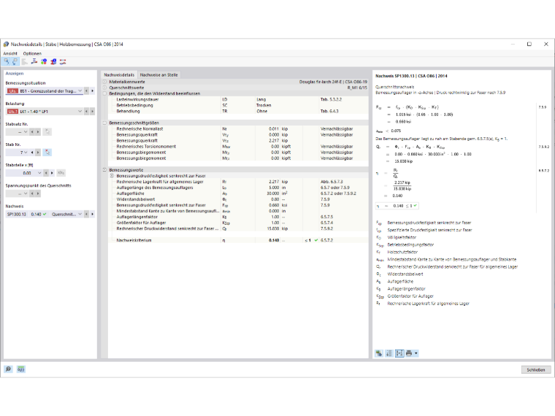This screenshot has height=416, width=555.
Task: Click the Auflagerlänge des Bemessungsauflagers row
Action: tap(238, 188)
